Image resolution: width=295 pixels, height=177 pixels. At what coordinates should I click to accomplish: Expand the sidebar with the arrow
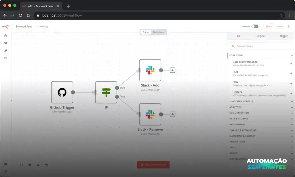pyautogui.click(x=11, y=101)
